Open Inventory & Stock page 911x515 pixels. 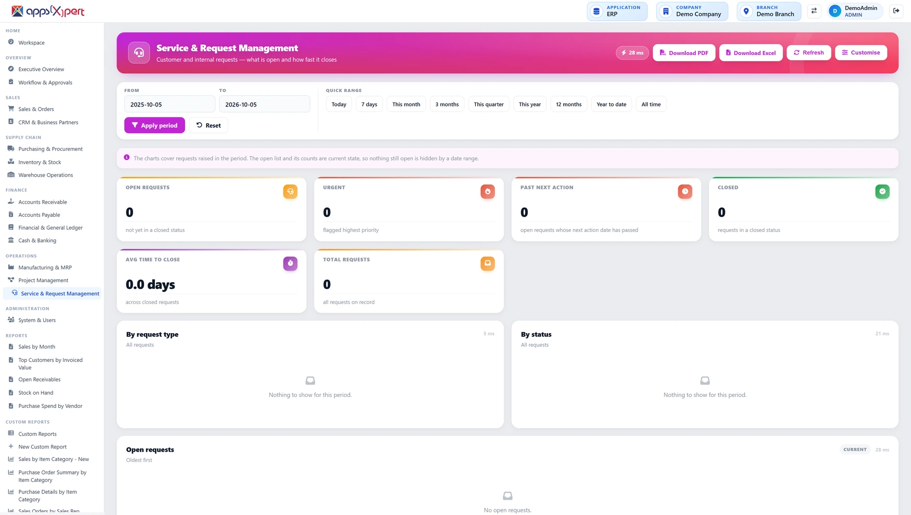pyautogui.click(x=40, y=162)
